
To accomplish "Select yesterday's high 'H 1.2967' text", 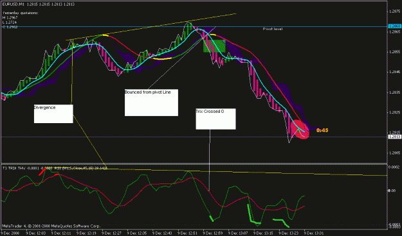I will tap(10, 18).
